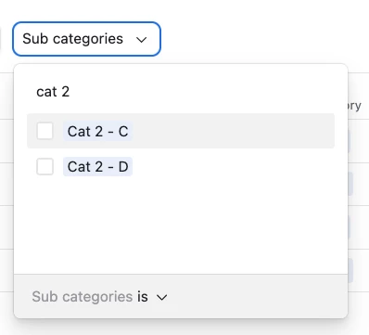Screen dimensions: 369x335
Task: Click the blue tag peeking beside Cat 2 - C row
Action: (x=350, y=141)
